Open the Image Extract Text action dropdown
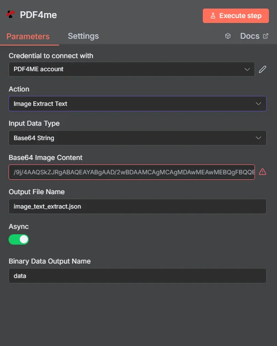The image size is (277, 346). click(x=138, y=104)
